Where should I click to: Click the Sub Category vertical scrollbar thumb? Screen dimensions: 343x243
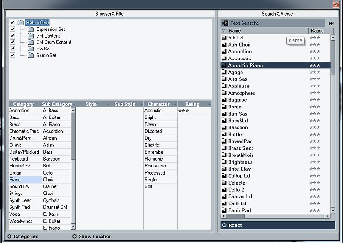(73, 136)
